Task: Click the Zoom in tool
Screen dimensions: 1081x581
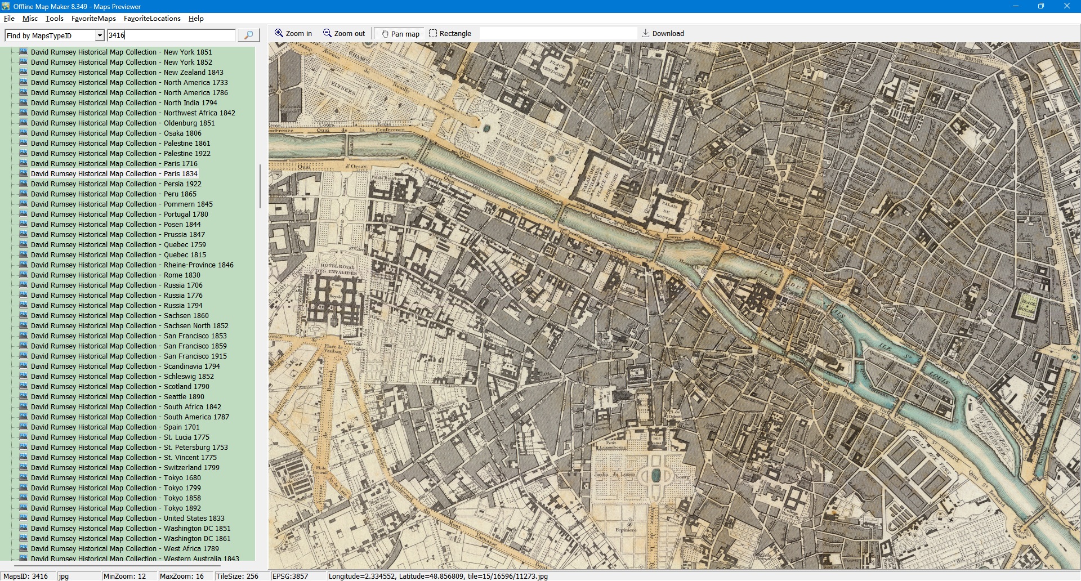Action: [x=293, y=34]
